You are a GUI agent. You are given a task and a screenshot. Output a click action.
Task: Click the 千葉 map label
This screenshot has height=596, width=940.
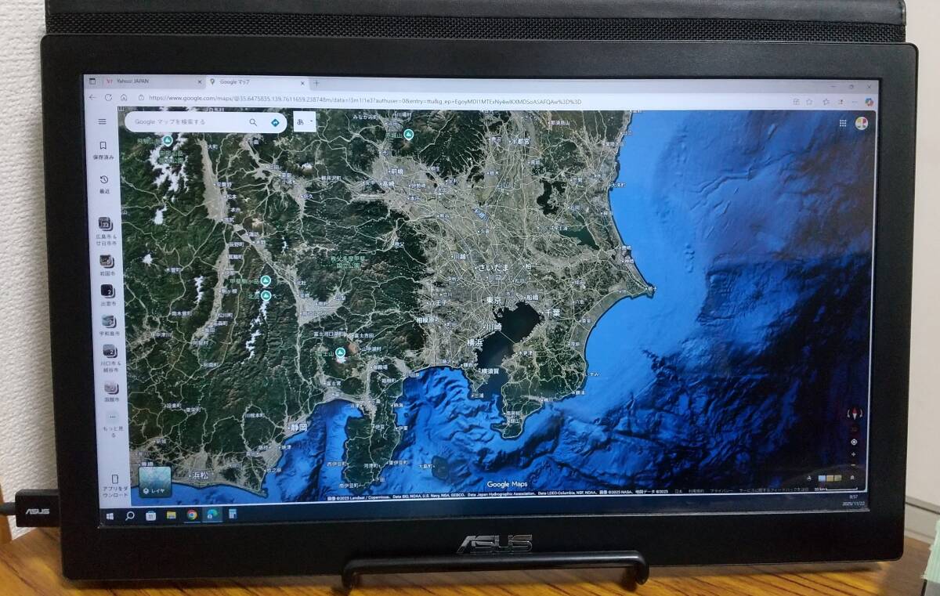tap(552, 312)
